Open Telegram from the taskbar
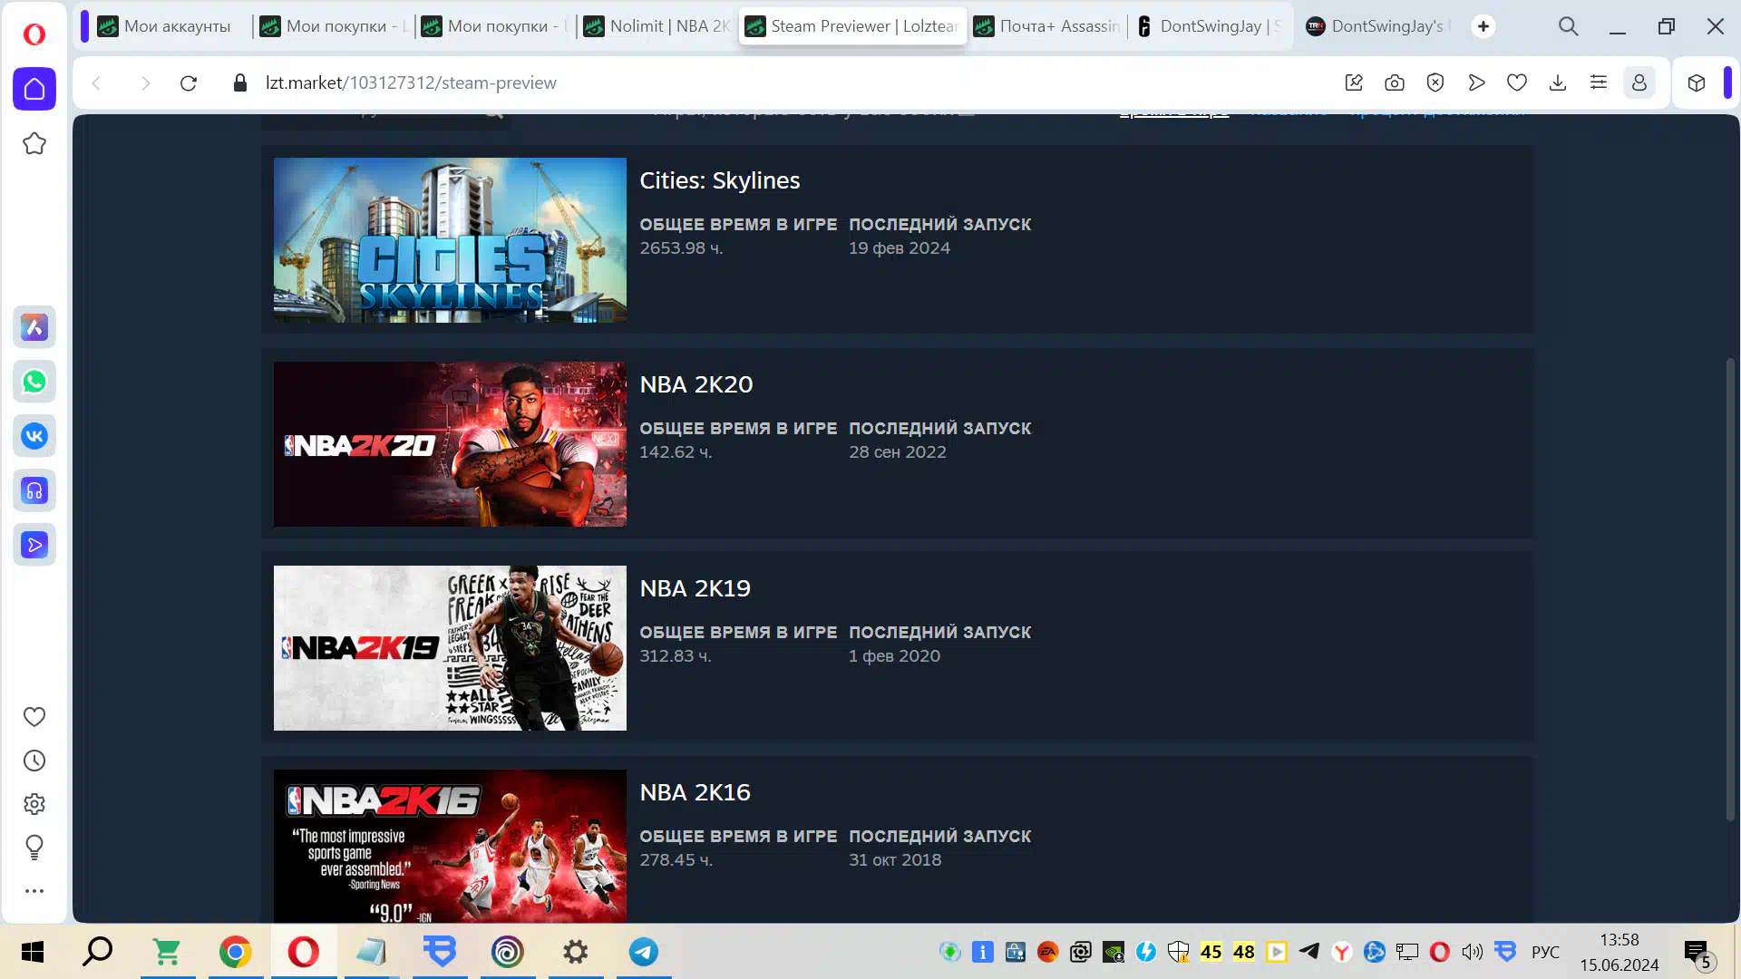This screenshot has height=979, width=1741. tap(644, 952)
